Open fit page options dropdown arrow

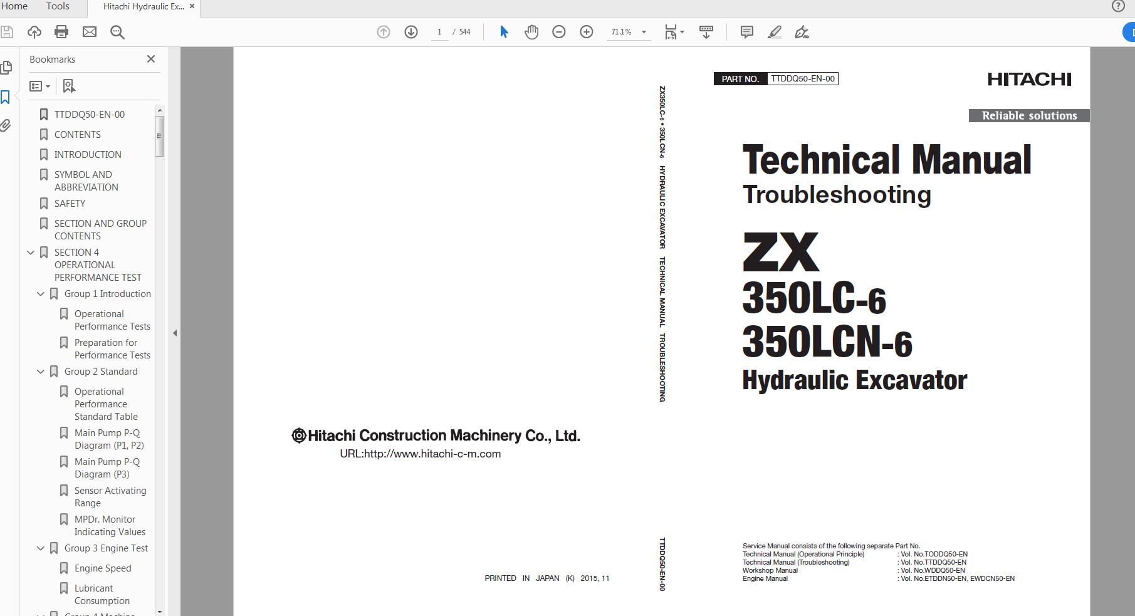click(683, 32)
